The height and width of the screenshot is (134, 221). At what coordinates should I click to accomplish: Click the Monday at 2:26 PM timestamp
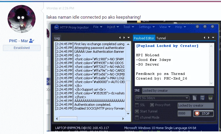(x=60, y=8)
